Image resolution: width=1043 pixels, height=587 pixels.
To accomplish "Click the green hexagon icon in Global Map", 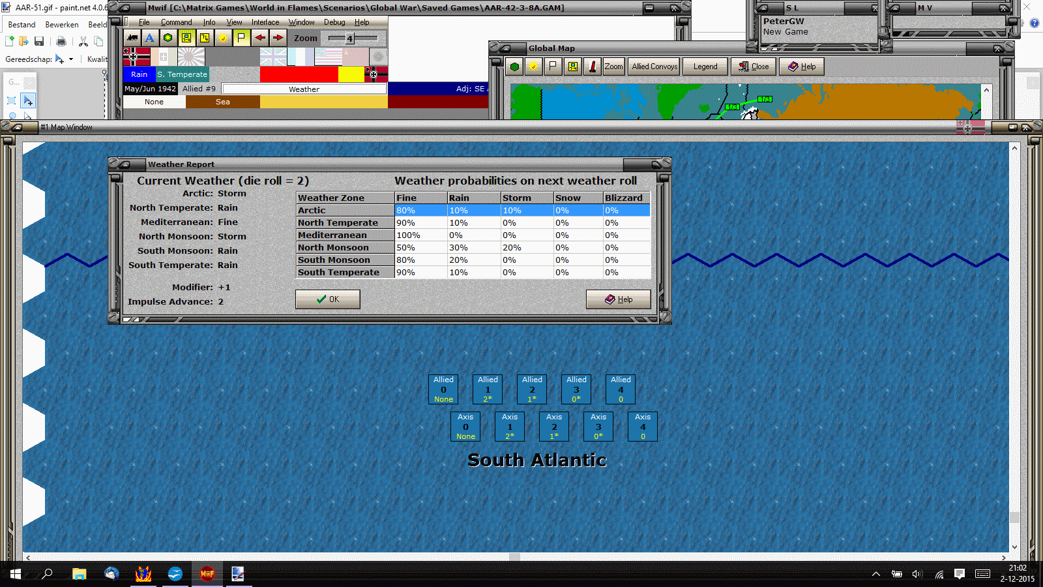I will [514, 67].
